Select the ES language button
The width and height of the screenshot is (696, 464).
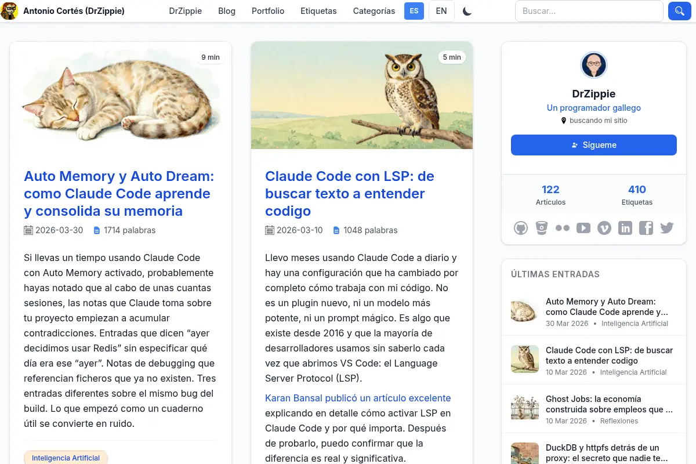tap(414, 11)
